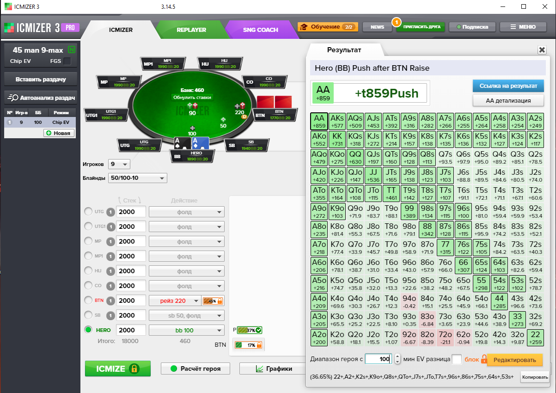Click the АА детализация button
The width and height of the screenshot is (556, 393).
pyautogui.click(x=508, y=100)
